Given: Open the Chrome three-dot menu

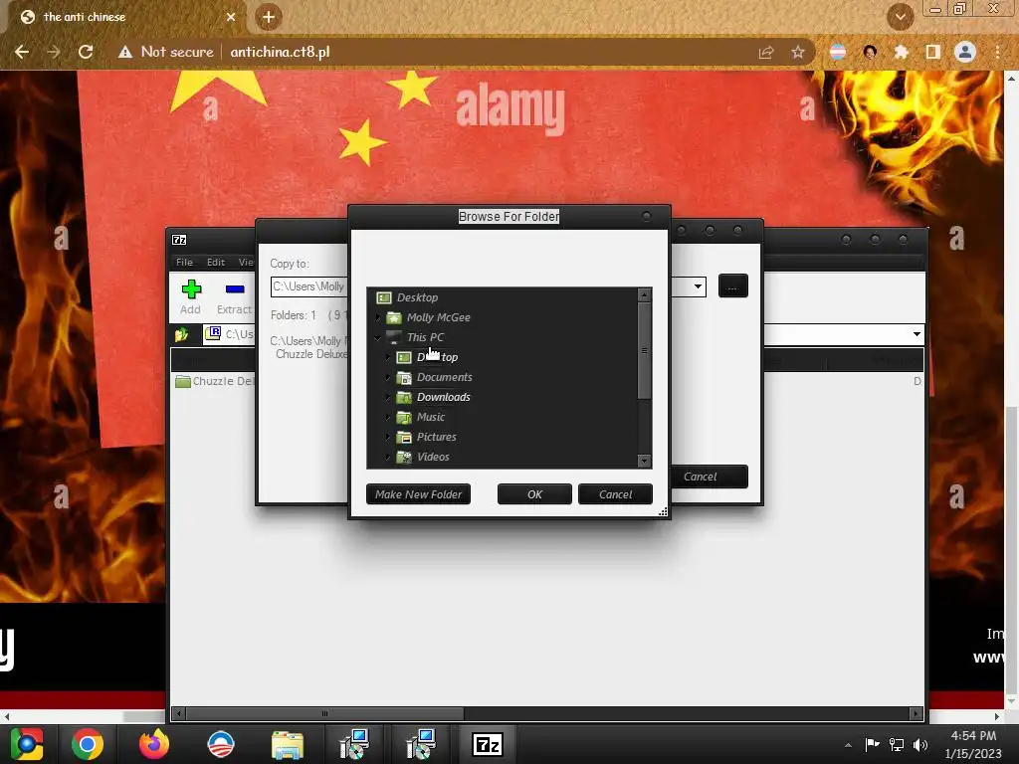Looking at the screenshot, I should tap(997, 52).
